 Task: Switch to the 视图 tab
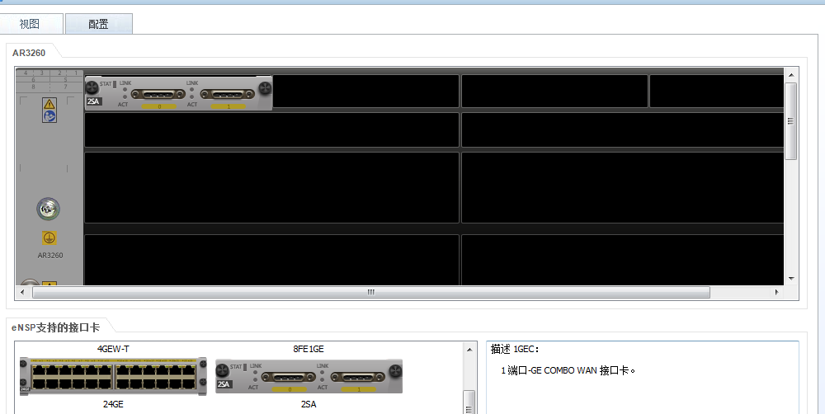click(x=31, y=24)
